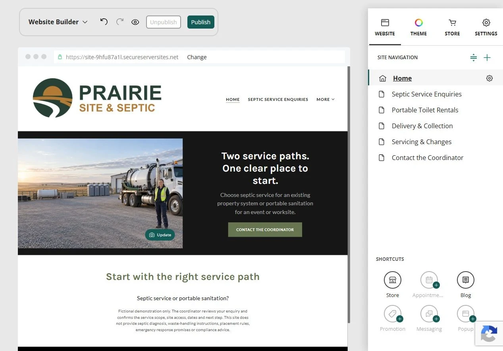Expand the MORE menu in site header

(x=326, y=99)
